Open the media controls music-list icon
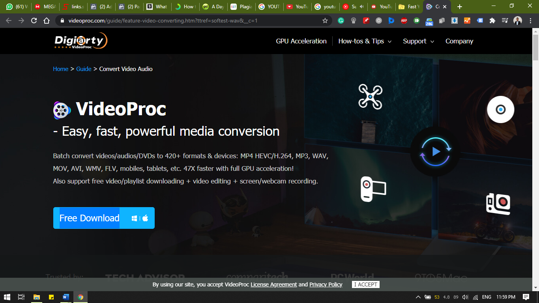The height and width of the screenshot is (303, 539). (505, 21)
